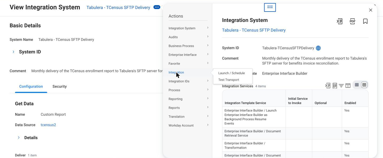Click the 'Integration Services 4 items' label
The width and height of the screenshot is (383, 158).
[x=244, y=86]
